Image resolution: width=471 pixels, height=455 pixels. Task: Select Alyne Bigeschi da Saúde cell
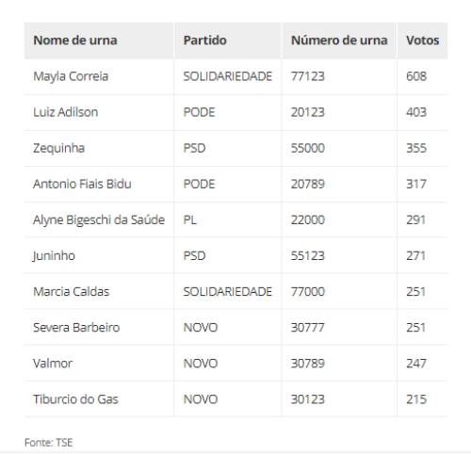(x=99, y=220)
